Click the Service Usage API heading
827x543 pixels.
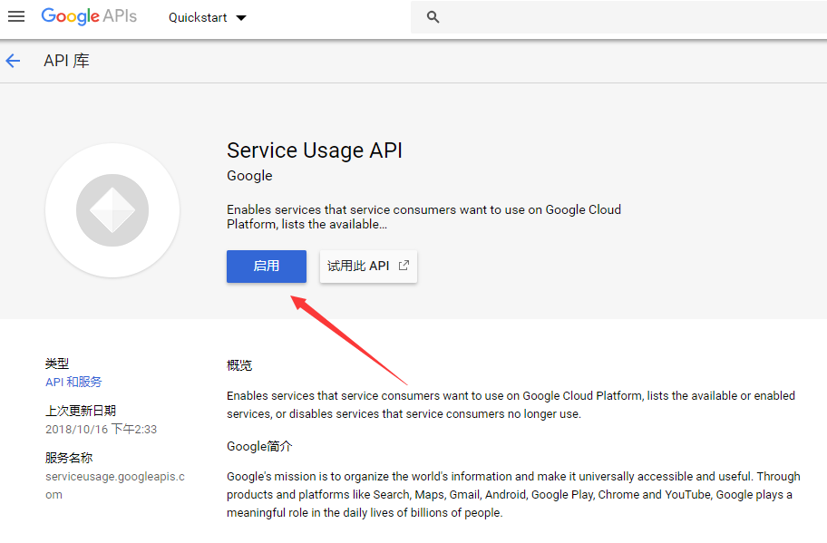pos(314,150)
